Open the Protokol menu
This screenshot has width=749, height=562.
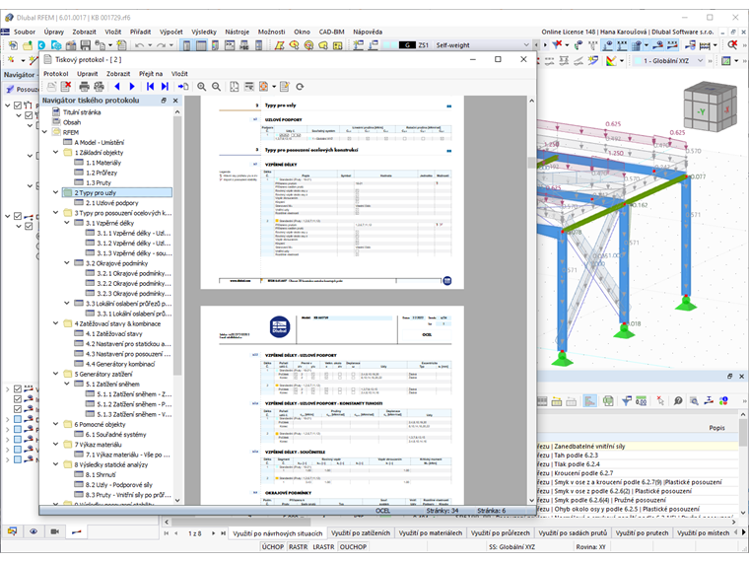click(x=56, y=74)
